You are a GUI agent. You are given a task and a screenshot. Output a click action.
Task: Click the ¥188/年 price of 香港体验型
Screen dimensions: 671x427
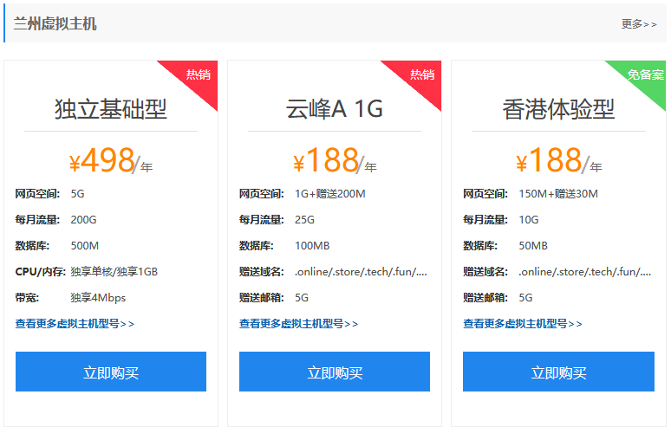click(x=558, y=160)
